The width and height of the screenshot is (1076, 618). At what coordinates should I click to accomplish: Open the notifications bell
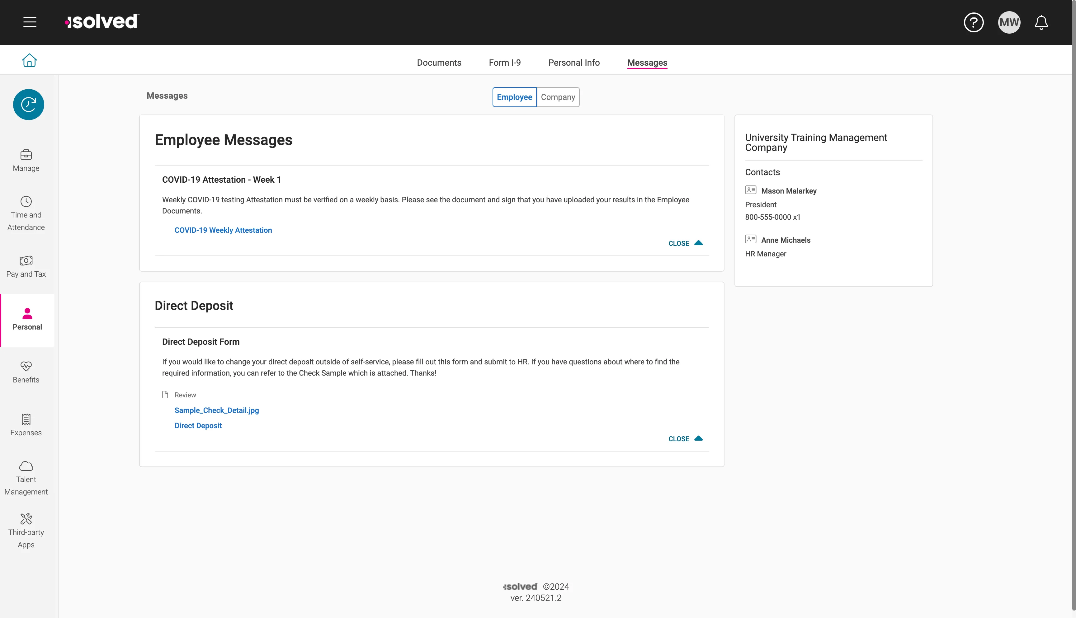click(x=1041, y=22)
